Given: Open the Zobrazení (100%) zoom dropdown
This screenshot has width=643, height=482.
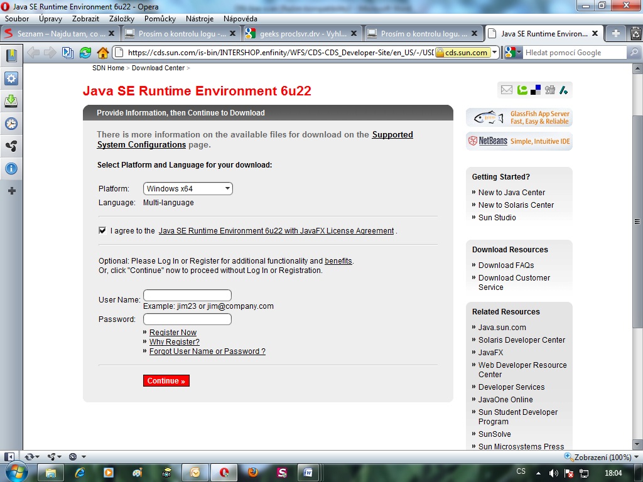Looking at the screenshot, I should point(602,457).
